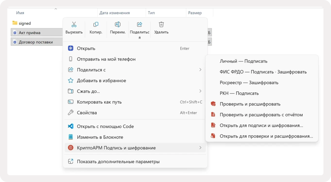This screenshot has width=331, height=182.
Task: Click the wrench Properties icon
Action: click(x=70, y=112)
